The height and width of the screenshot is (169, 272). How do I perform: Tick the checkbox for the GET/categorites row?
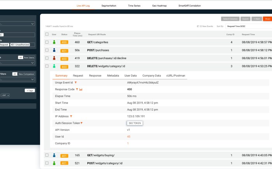tap(47, 42)
